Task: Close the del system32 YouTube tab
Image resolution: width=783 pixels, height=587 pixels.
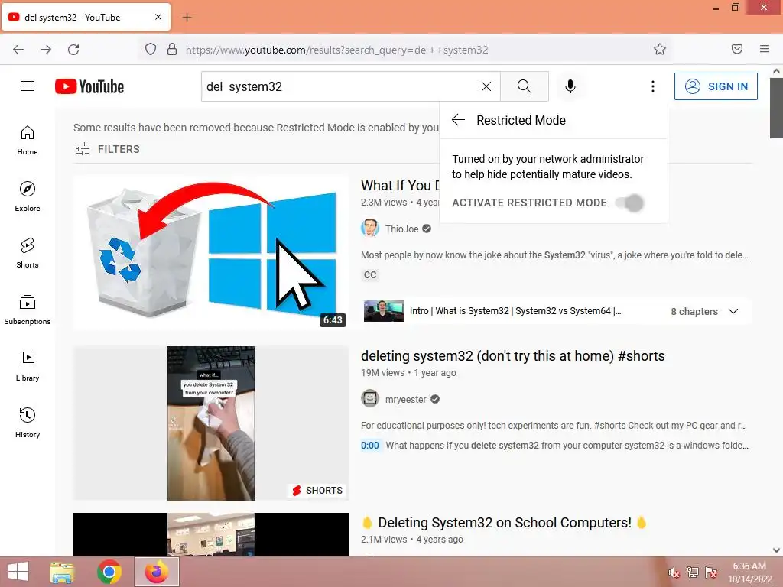Action: [x=158, y=17]
